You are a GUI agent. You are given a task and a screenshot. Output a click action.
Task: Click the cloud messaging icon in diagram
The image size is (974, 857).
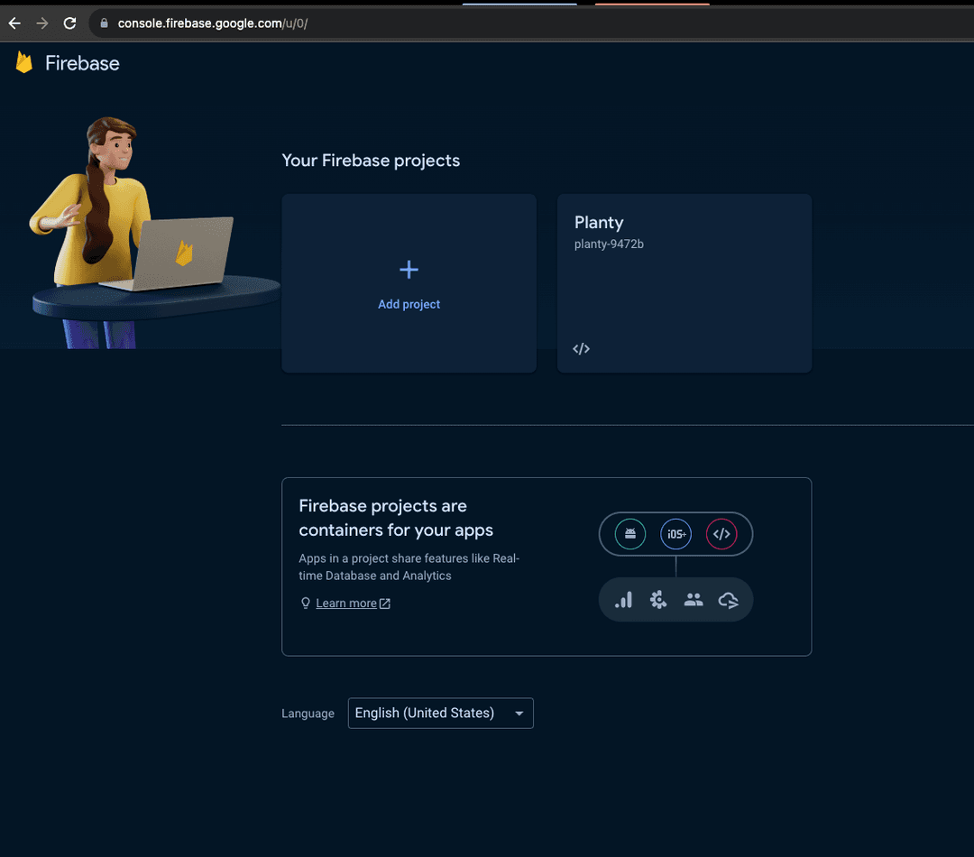(x=728, y=600)
